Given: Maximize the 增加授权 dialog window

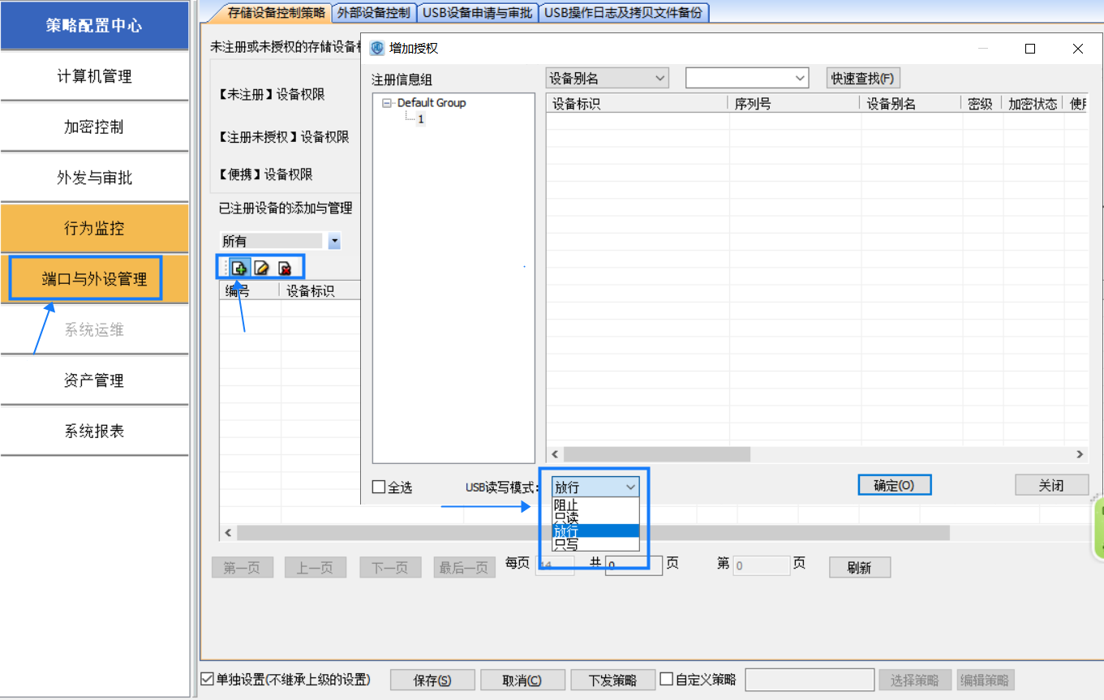Looking at the screenshot, I should [x=1030, y=49].
